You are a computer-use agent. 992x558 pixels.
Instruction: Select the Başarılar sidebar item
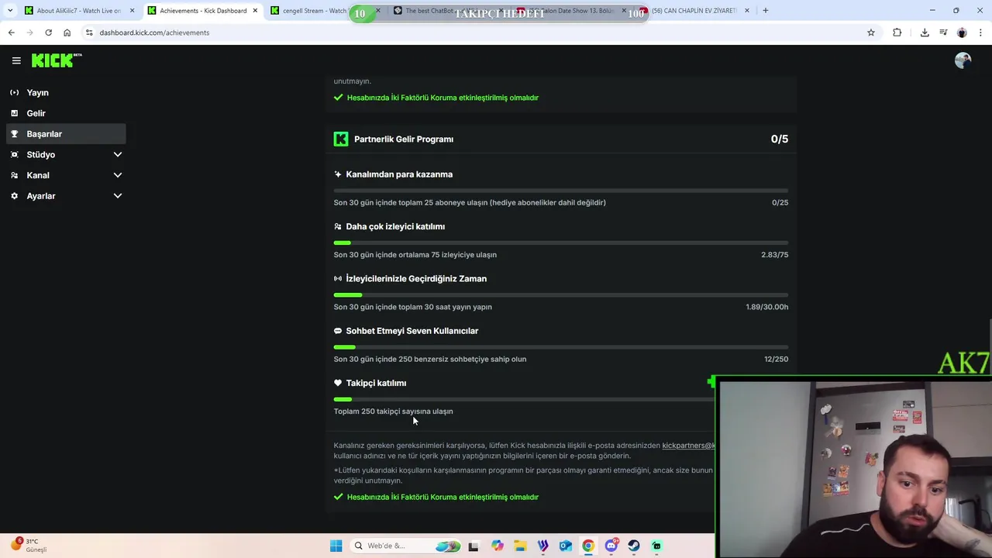tap(66, 134)
